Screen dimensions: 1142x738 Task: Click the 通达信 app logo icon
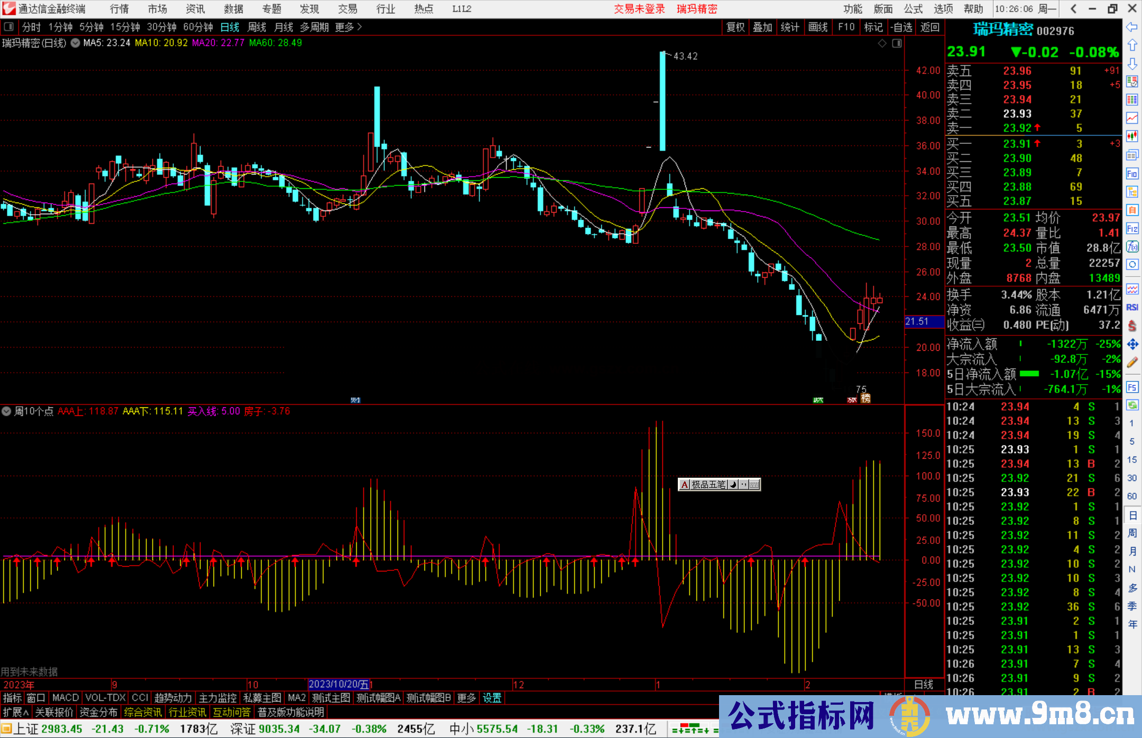click(x=8, y=8)
